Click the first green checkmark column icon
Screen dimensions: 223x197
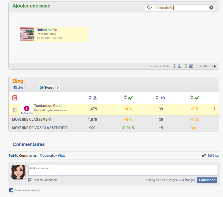click(x=130, y=98)
